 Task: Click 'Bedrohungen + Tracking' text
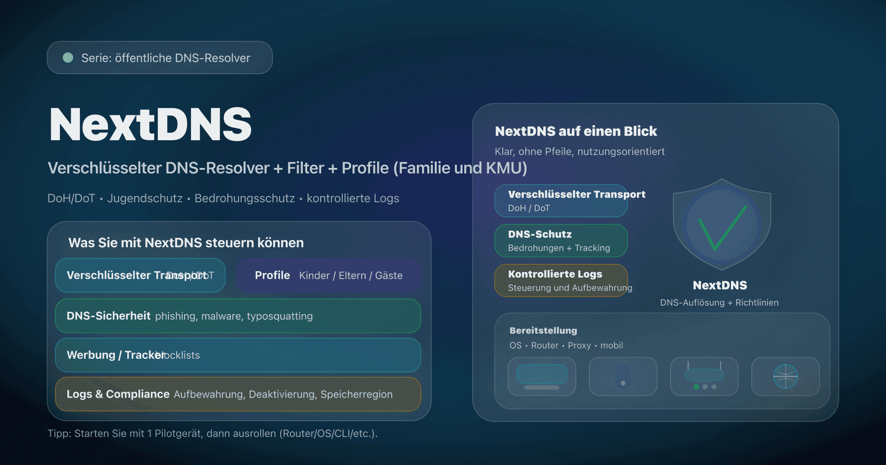click(x=559, y=248)
